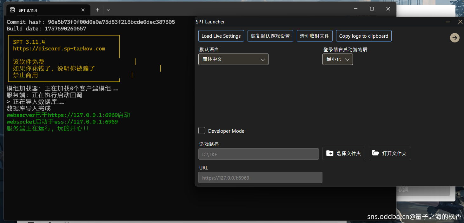Click the 登录器在启动游戏后 label
This screenshot has width=464, height=223.
pos(345,50)
